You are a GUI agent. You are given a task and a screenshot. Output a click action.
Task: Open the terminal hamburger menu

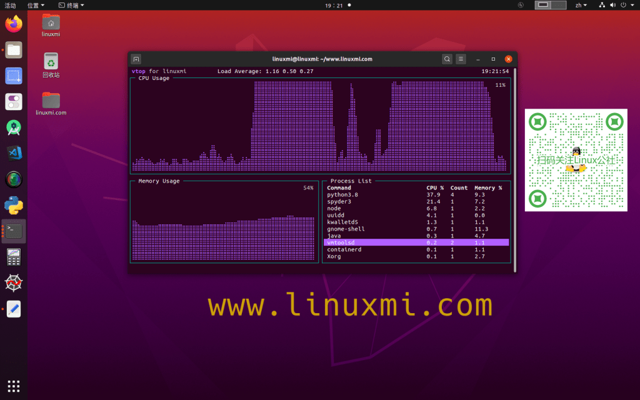tap(461, 59)
